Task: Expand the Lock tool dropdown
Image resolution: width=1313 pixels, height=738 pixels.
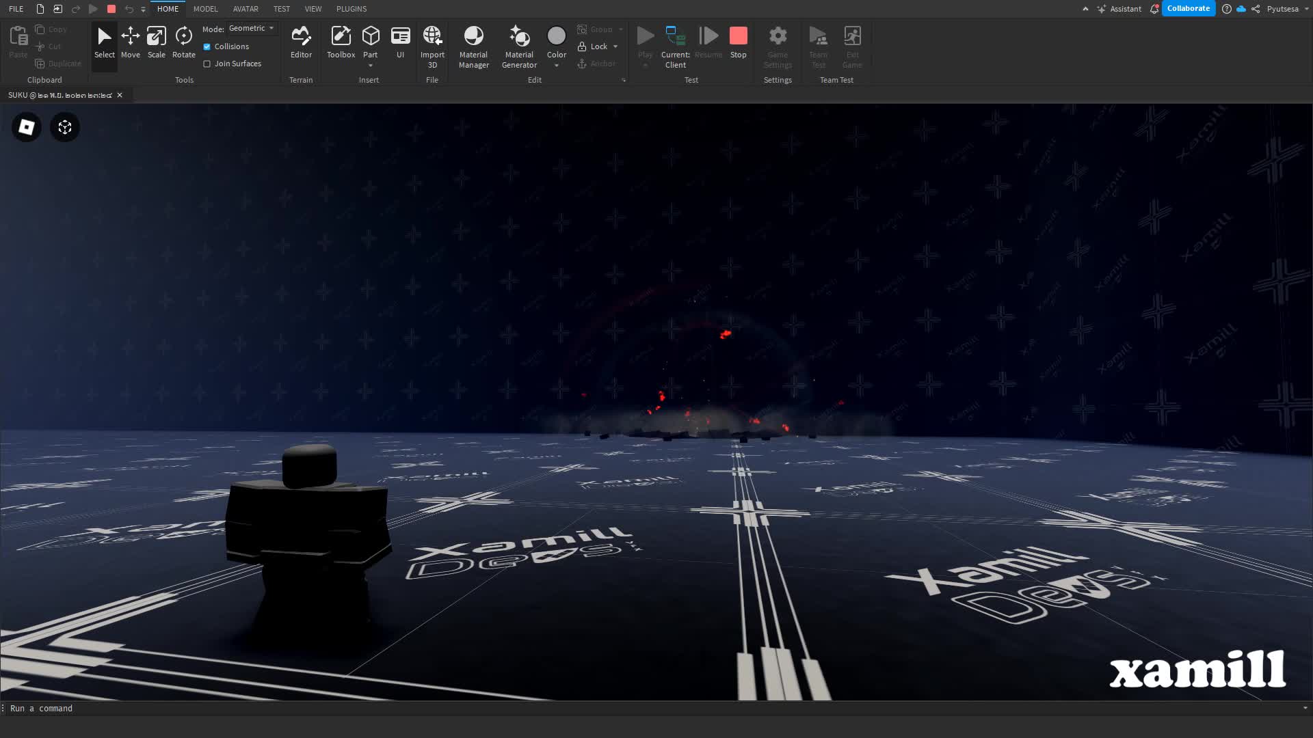Action: [615, 46]
